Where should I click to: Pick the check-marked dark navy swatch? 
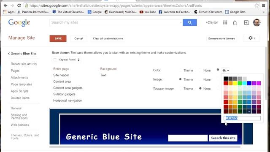tap(249, 111)
